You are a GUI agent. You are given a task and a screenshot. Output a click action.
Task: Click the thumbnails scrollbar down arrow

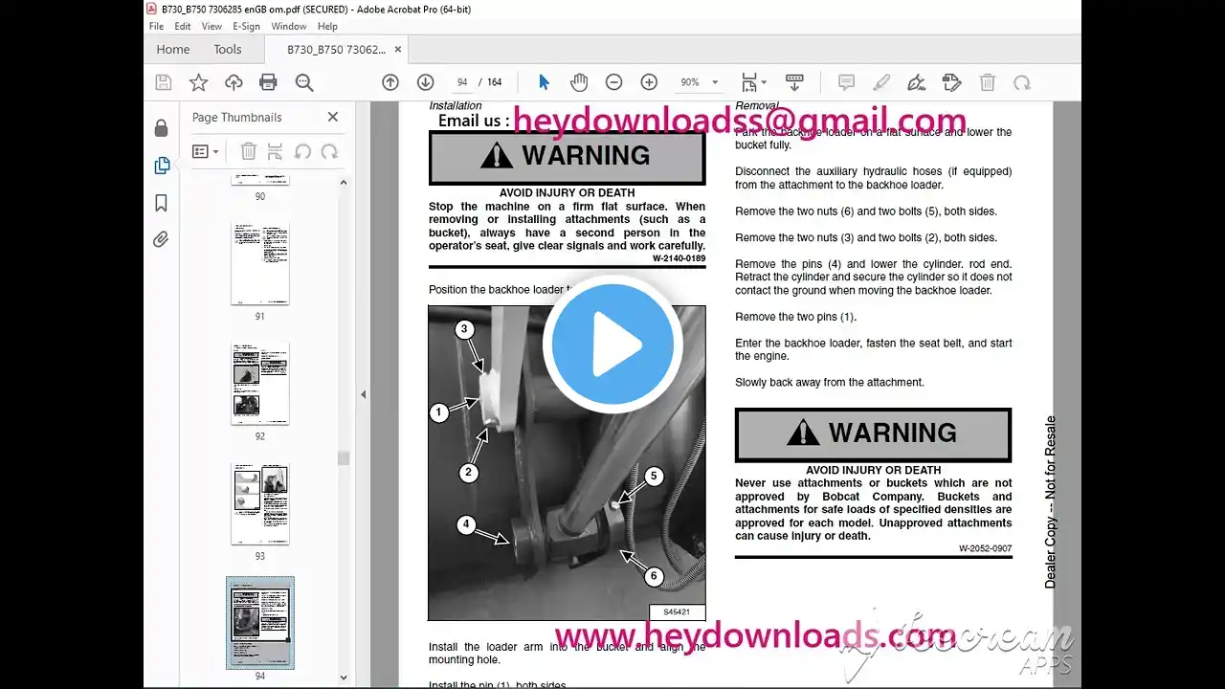345,677
